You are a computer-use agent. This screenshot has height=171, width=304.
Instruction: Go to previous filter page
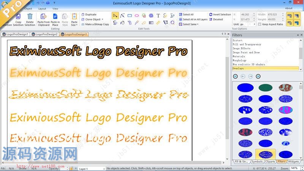click(243, 77)
